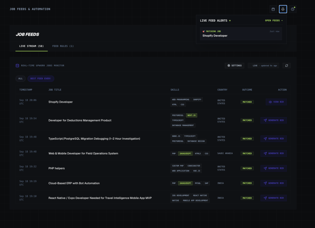This screenshot has width=315, height=228.
Task: Click the MOBILE APP DEVELOPMENT skill tag
Action: coord(195,201)
